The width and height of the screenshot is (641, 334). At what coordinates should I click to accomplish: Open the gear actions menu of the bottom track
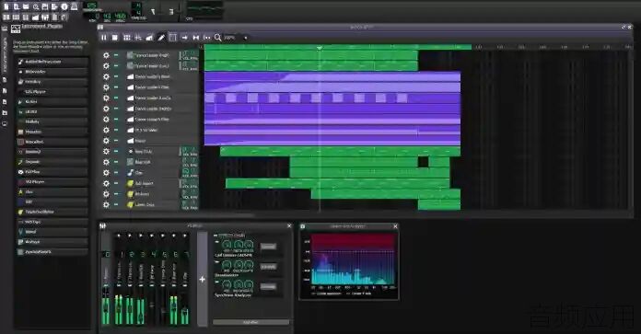click(106, 204)
